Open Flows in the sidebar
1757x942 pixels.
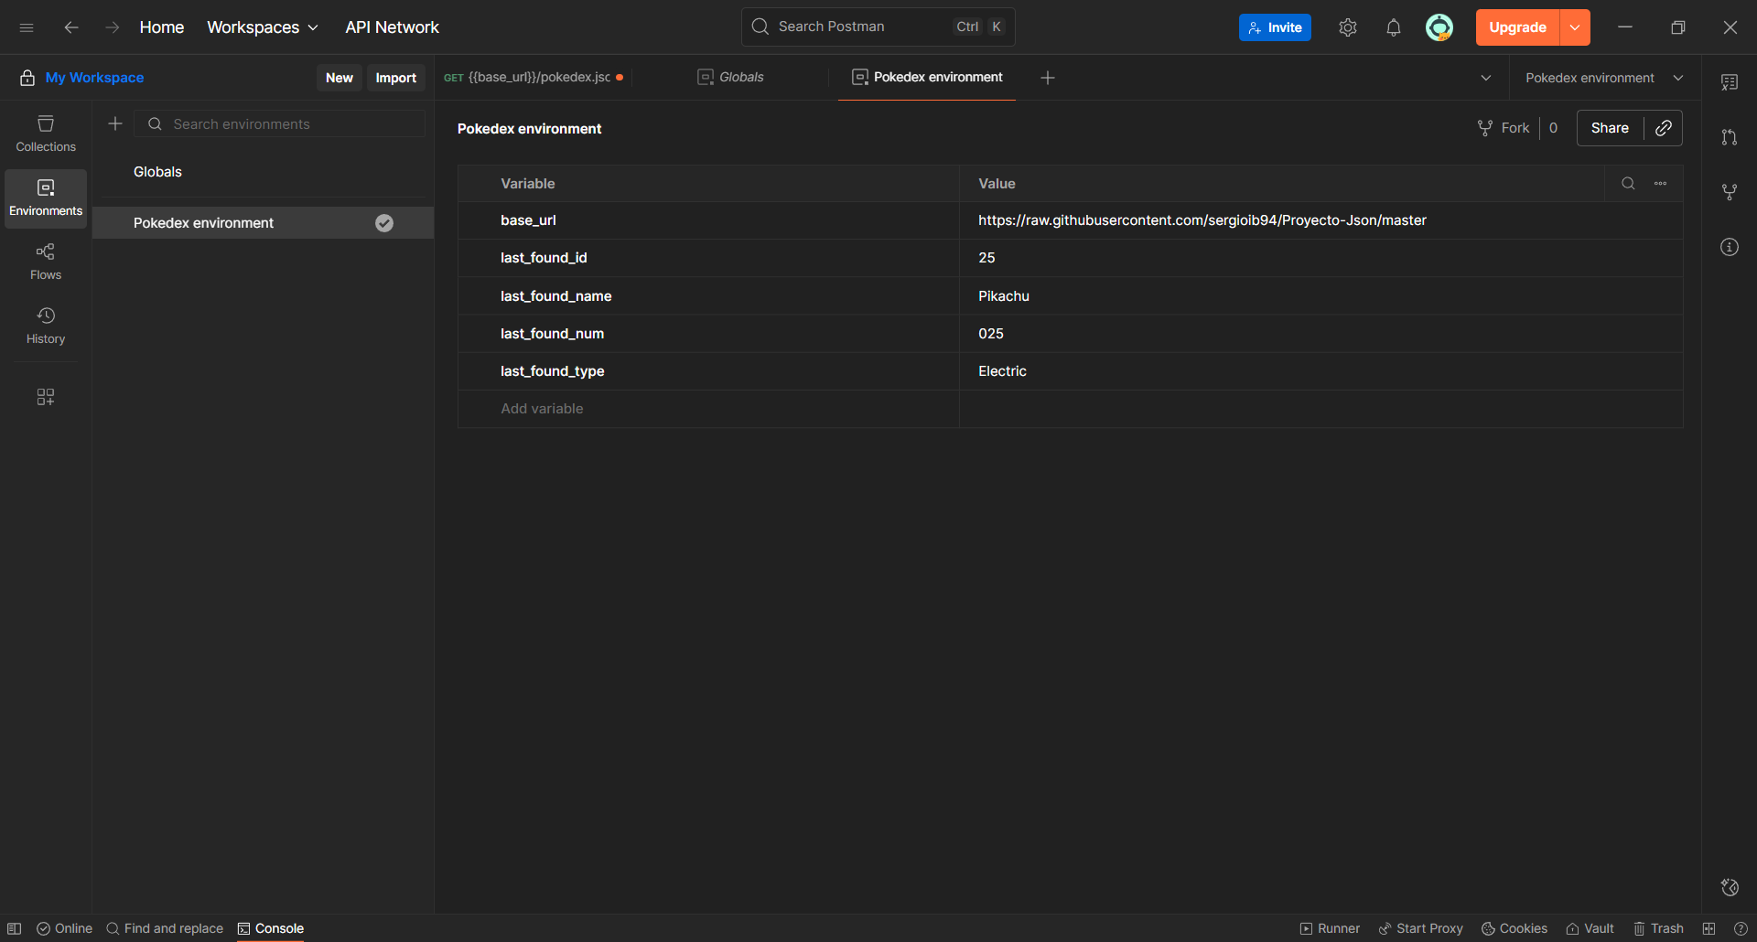pyautogui.click(x=46, y=262)
